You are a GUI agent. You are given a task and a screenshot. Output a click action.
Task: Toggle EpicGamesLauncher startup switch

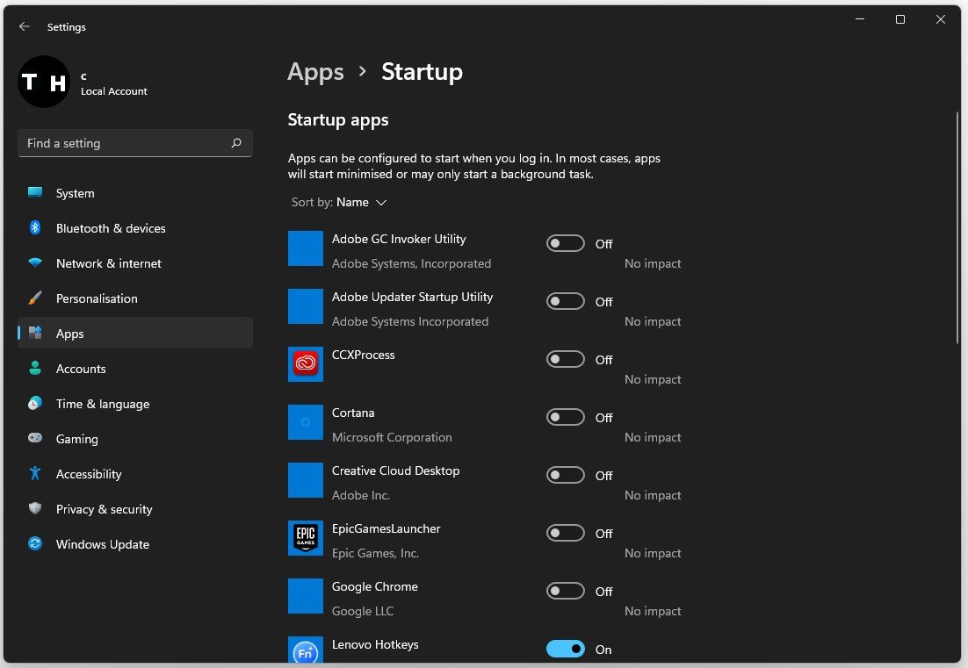point(565,533)
